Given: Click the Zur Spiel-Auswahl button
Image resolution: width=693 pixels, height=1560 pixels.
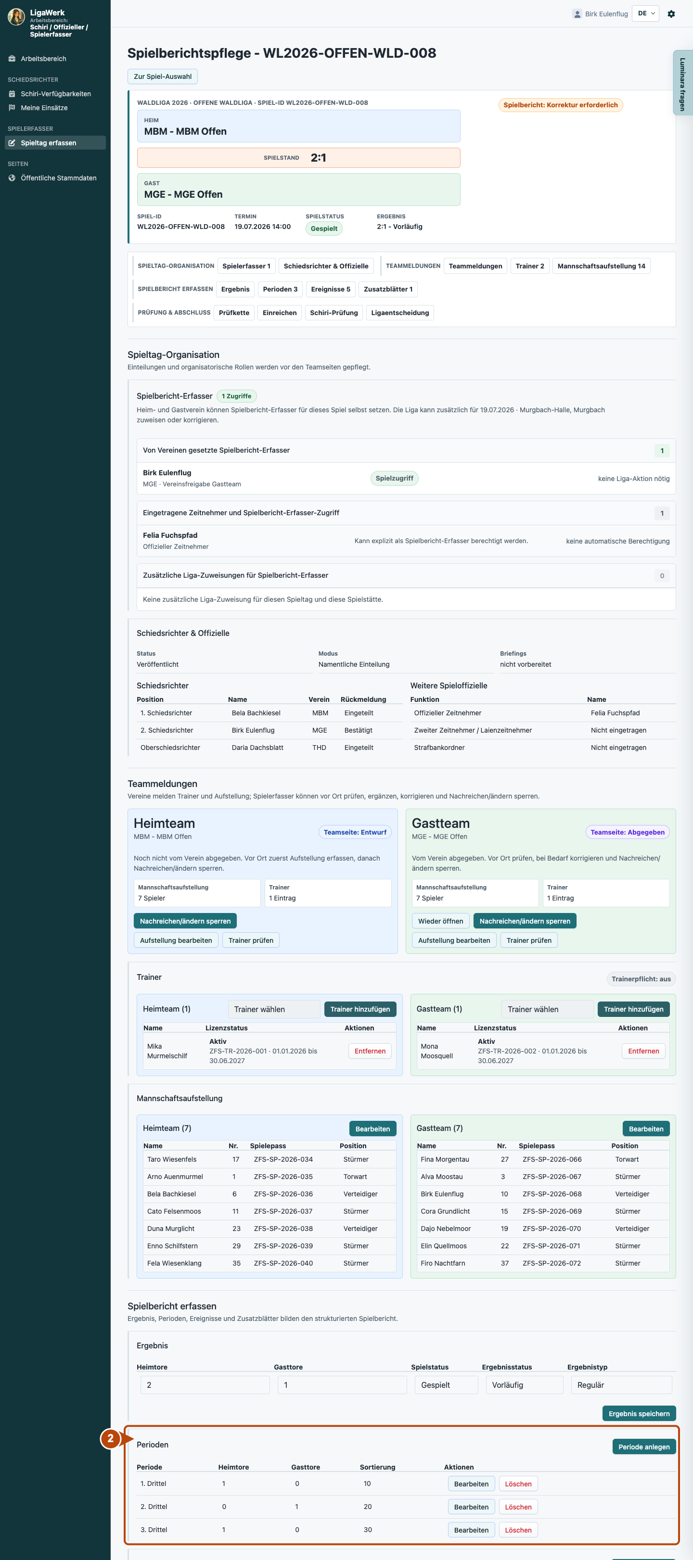Looking at the screenshot, I should [162, 76].
